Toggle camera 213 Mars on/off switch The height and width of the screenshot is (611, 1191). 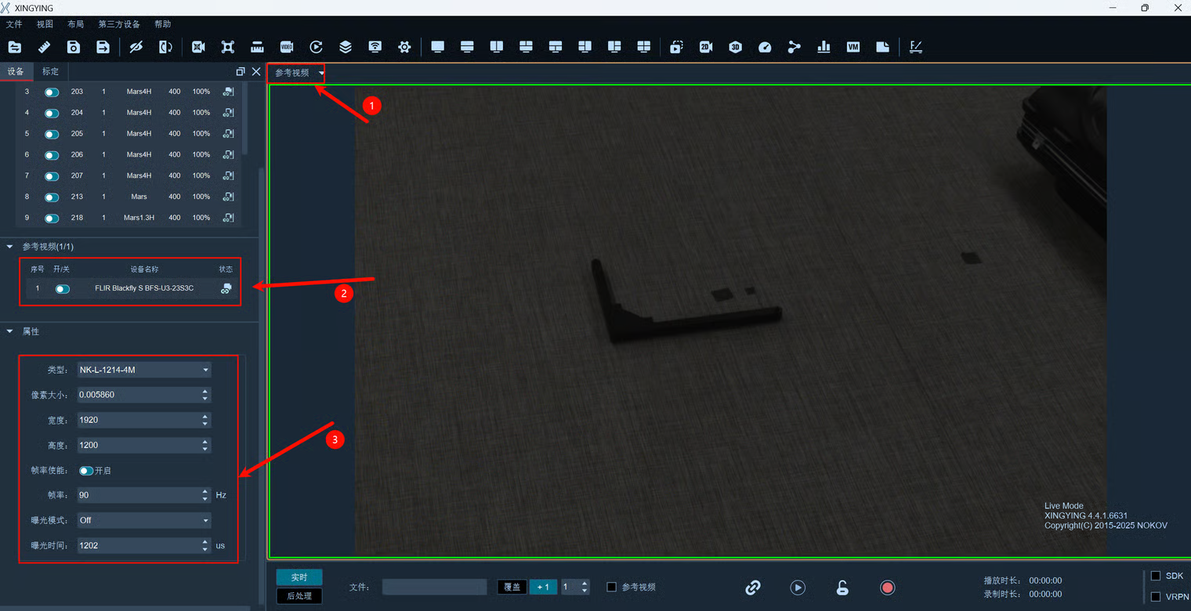click(x=52, y=197)
